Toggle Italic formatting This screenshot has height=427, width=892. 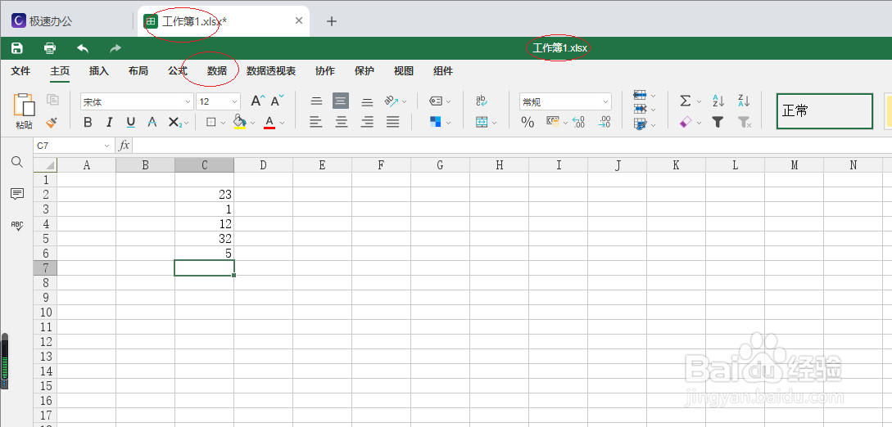[109, 122]
